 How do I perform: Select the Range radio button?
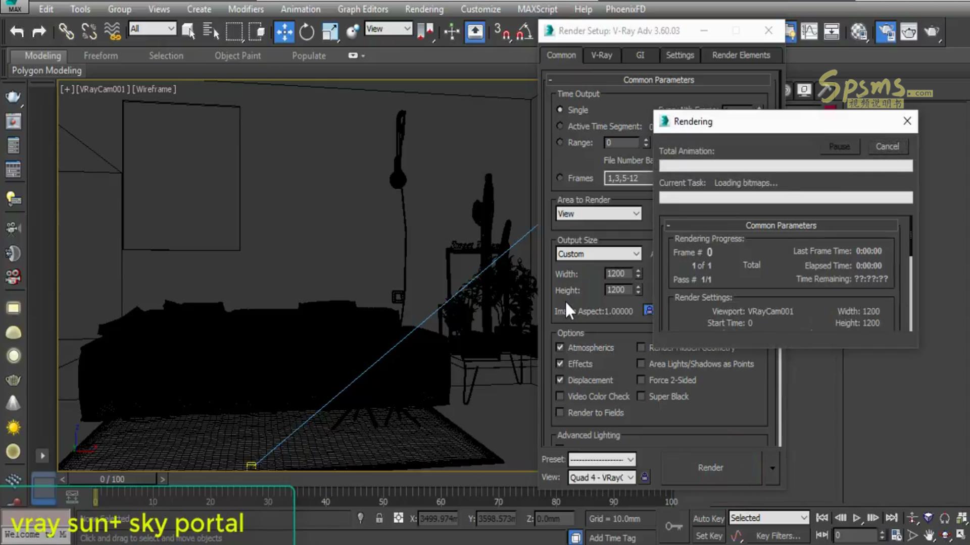coord(560,142)
